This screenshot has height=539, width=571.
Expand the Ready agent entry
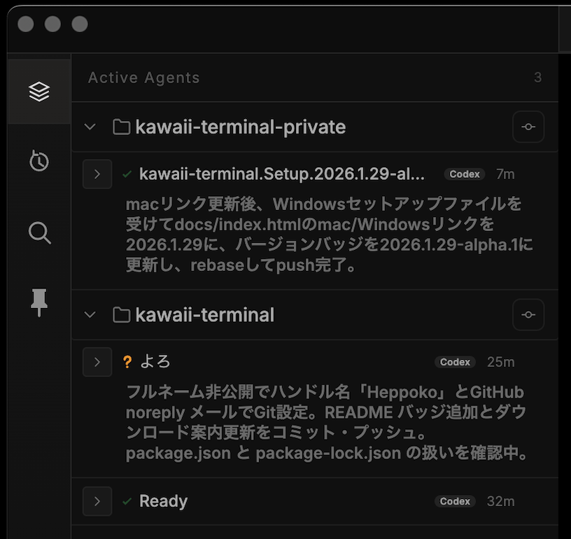[x=97, y=501]
